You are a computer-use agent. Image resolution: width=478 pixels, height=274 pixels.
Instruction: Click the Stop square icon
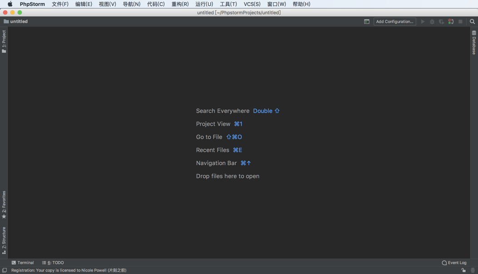(x=460, y=22)
